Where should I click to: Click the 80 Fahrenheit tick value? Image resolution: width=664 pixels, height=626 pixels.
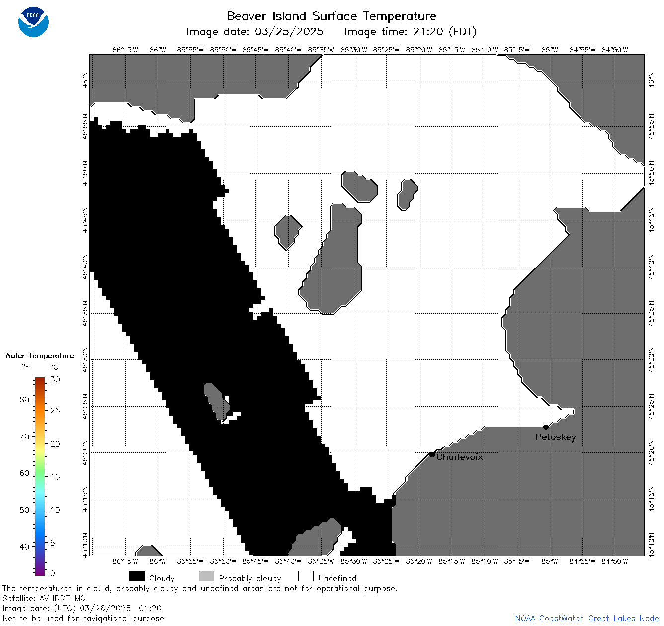pos(24,399)
